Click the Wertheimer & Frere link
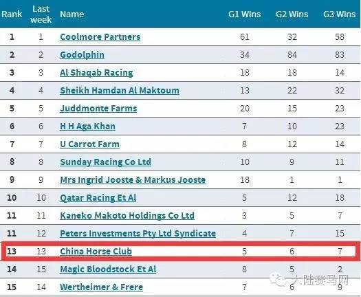The height and width of the screenshot is (297, 361). (x=101, y=287)
